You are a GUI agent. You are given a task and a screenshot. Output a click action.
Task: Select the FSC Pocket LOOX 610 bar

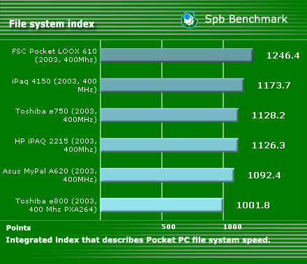177,56
